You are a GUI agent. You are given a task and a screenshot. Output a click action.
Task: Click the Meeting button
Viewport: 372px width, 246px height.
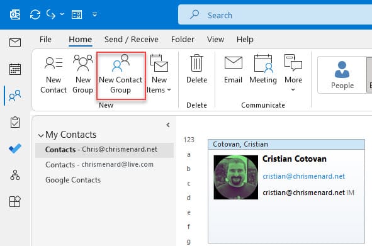263,69
